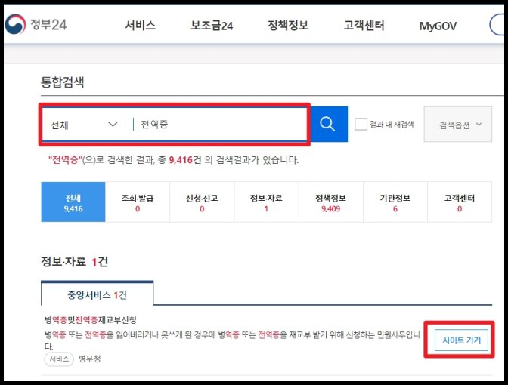Image resolution: width=508 pixels, height=385 pixels.
Task: Open the 보조금24 menu
Action: click(212, 26)
